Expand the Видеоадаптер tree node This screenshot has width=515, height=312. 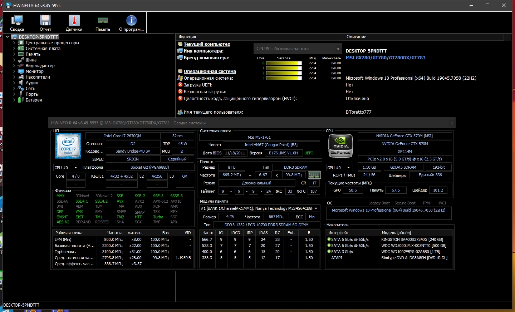(x=14, y=66)
